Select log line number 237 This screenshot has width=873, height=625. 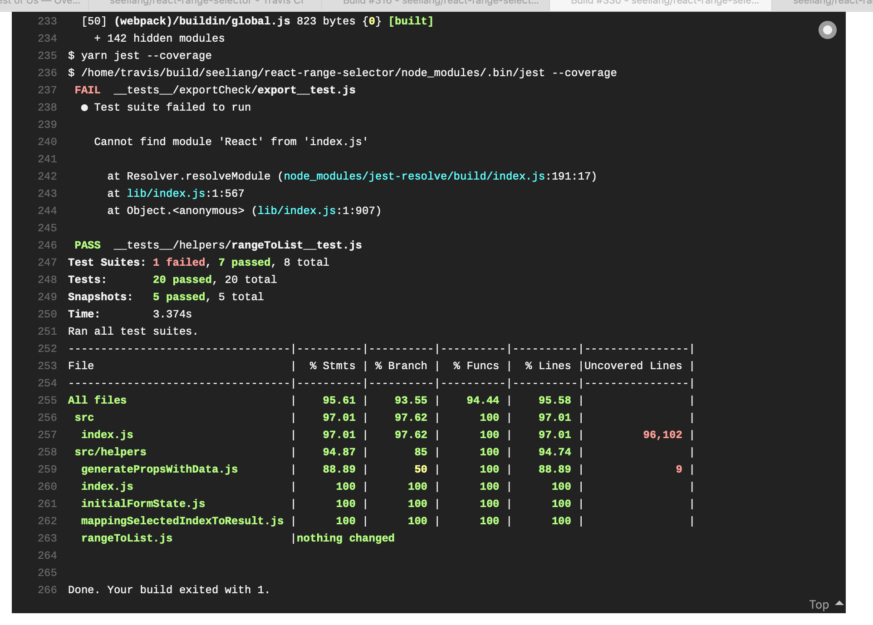click(47, 90)
